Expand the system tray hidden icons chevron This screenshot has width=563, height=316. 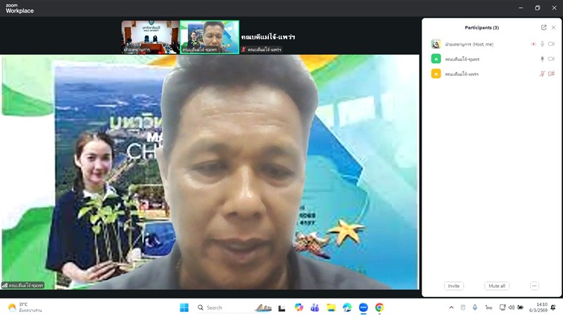pos(451,308)
